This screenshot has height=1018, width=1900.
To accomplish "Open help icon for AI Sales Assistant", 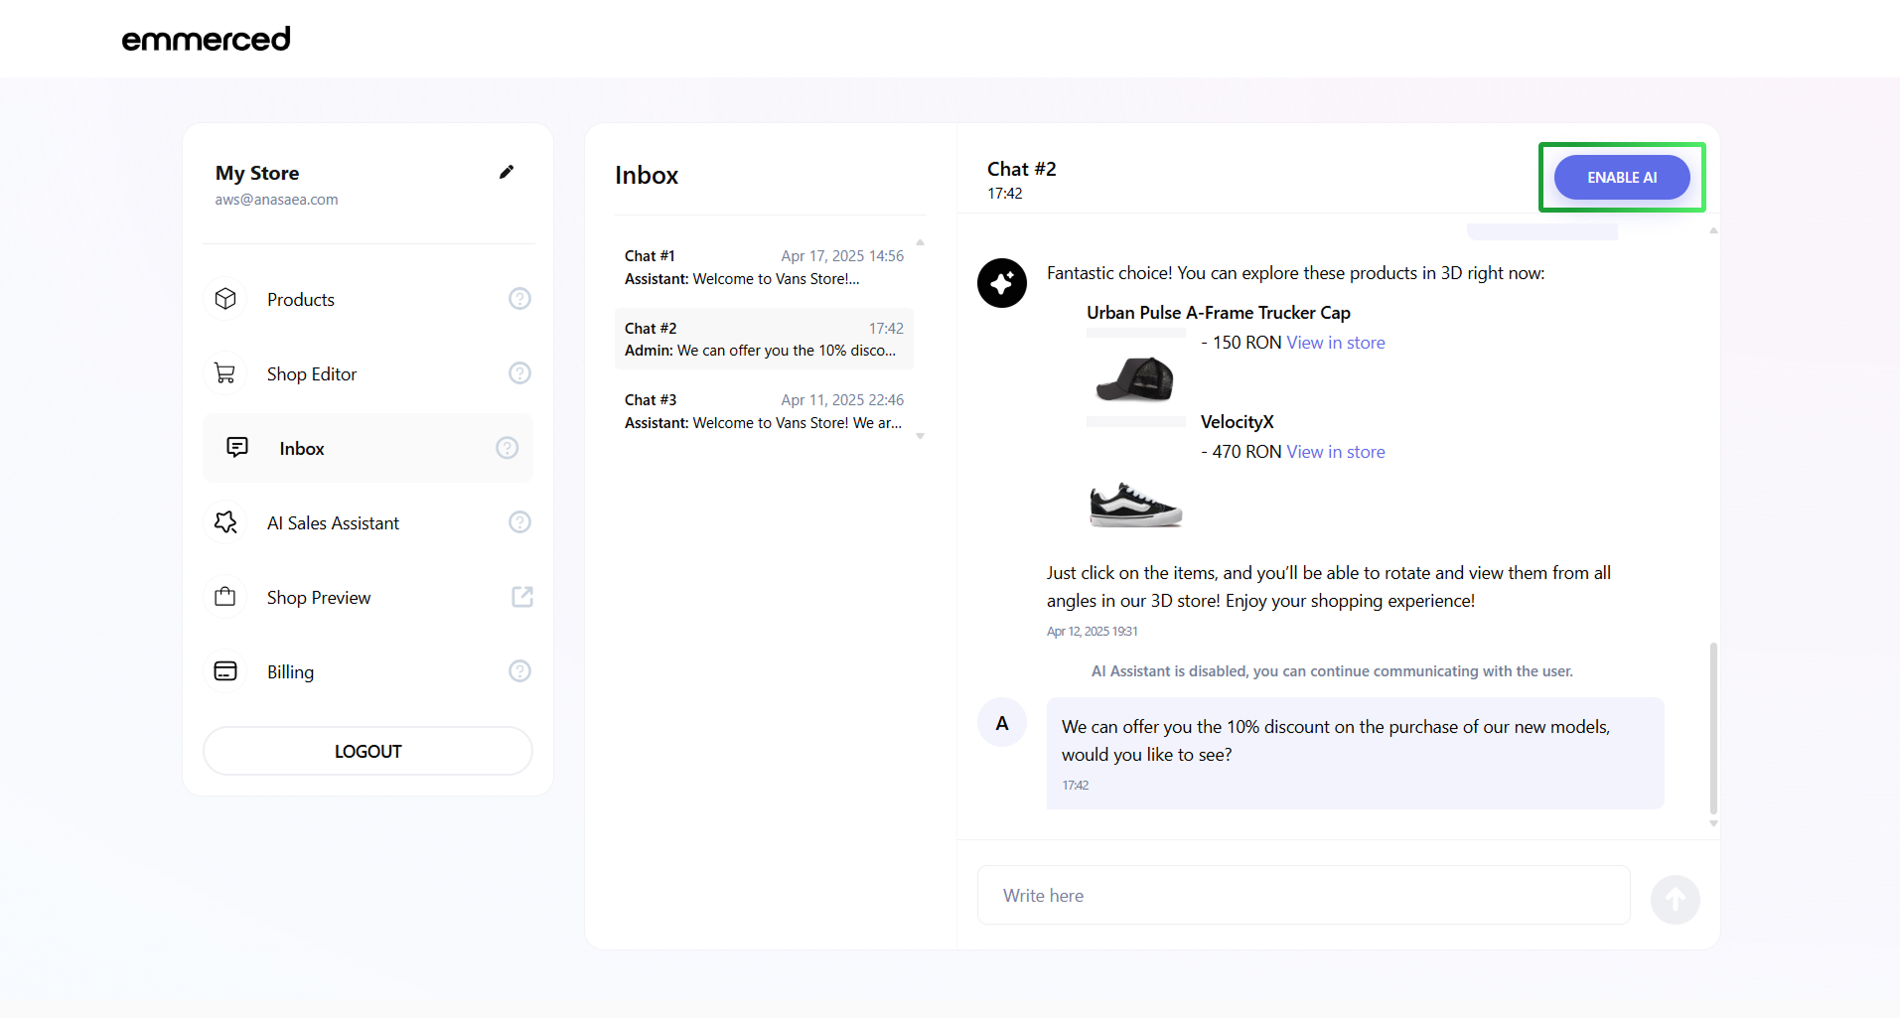I will point(519,522).
